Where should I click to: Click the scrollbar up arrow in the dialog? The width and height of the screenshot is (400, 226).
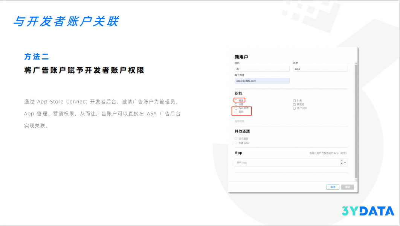coord(356,63)
